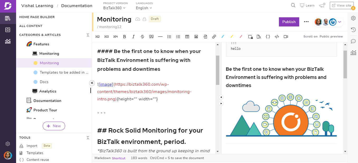Apply the yellow warning callout highlight

pos(232,37)
